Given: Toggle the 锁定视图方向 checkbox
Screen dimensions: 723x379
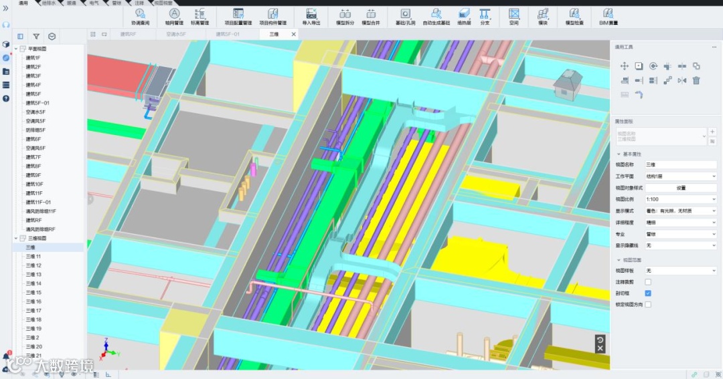Looking at the screenshot, I should click(x=647, y=305).
